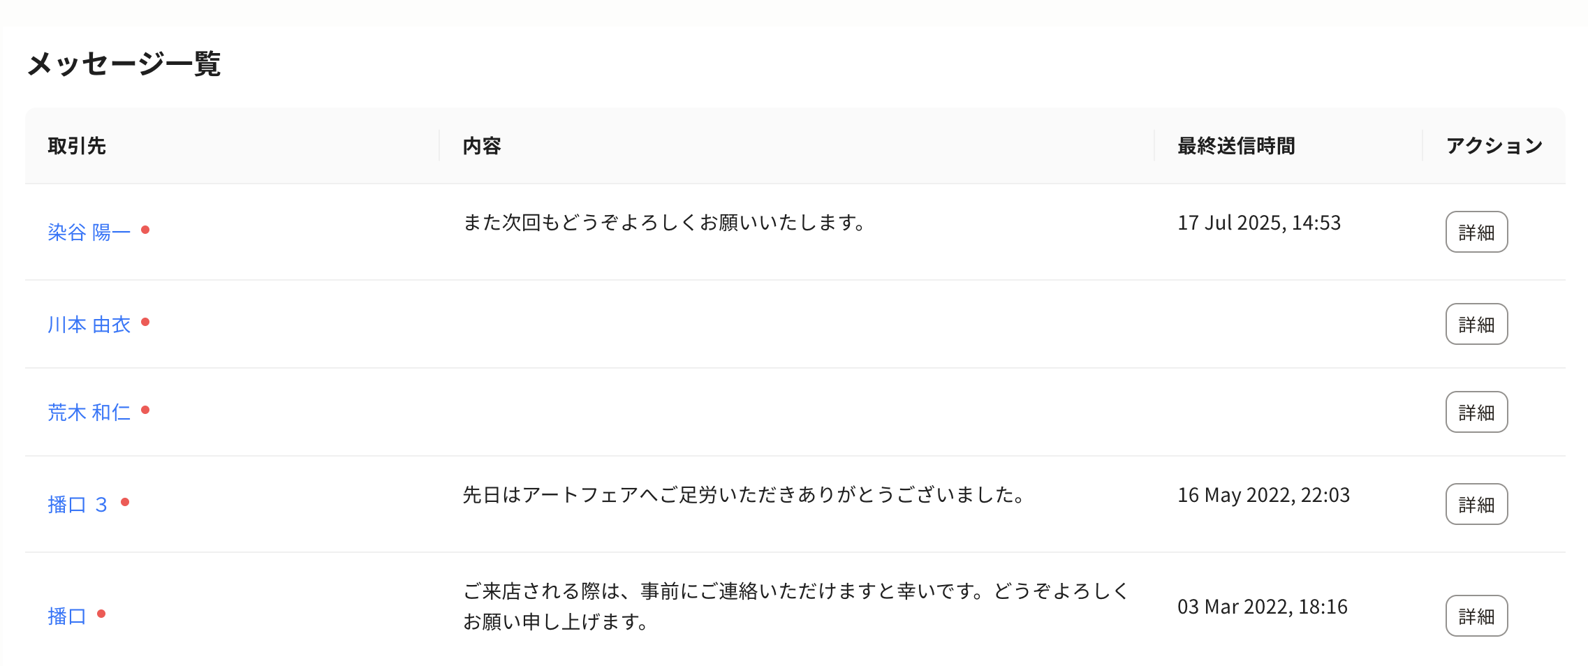
Task: Click 詳細 beside the art fair message
Action: (1476, 504)
